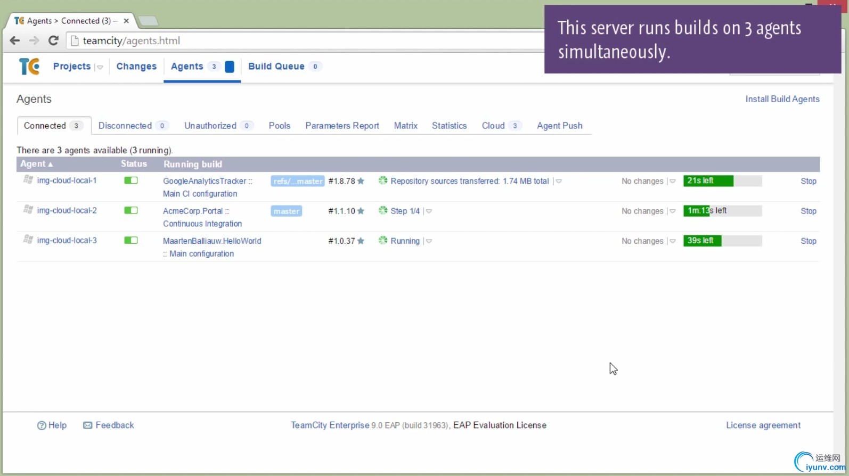Viewport: 849px width, 476px height.
Task: Open agent img-cloud-local-1
Action: click(67, 180)
